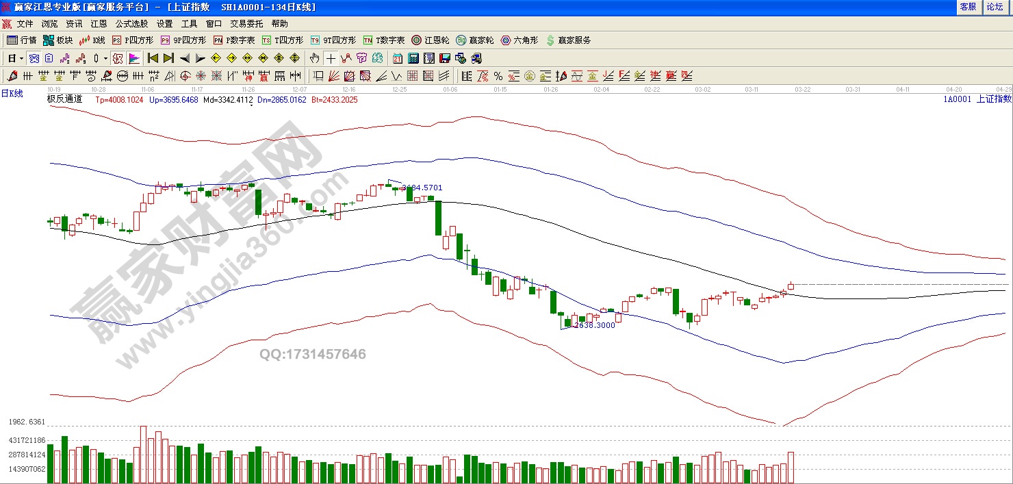Jump to first record with skip-back arrow
Image resolution: width=1013 pixels, height=484 pixels.
pyautogui.click(x=153, y=58)
